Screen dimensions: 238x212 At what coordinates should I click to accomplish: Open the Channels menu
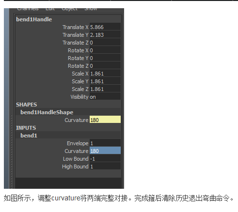[x=28, y=9]
